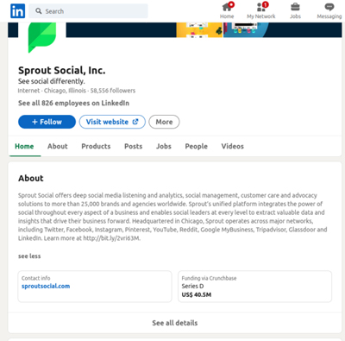Image resolution: width=345 pixels, height=341 pixels.
Task: Open the Videos tab
Action: point(233,146)
